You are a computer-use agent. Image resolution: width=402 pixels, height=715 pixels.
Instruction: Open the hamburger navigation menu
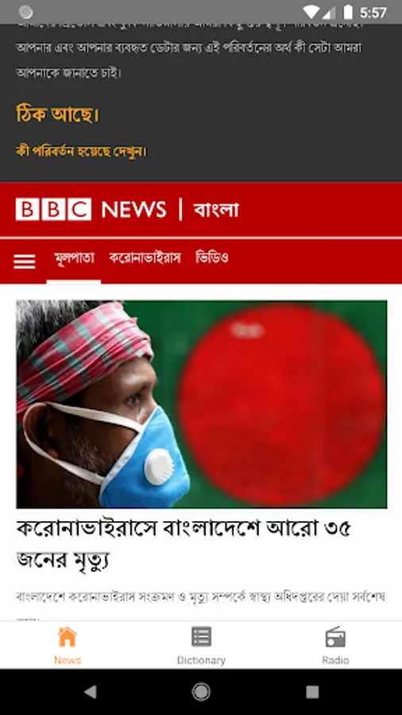[24, 261]
